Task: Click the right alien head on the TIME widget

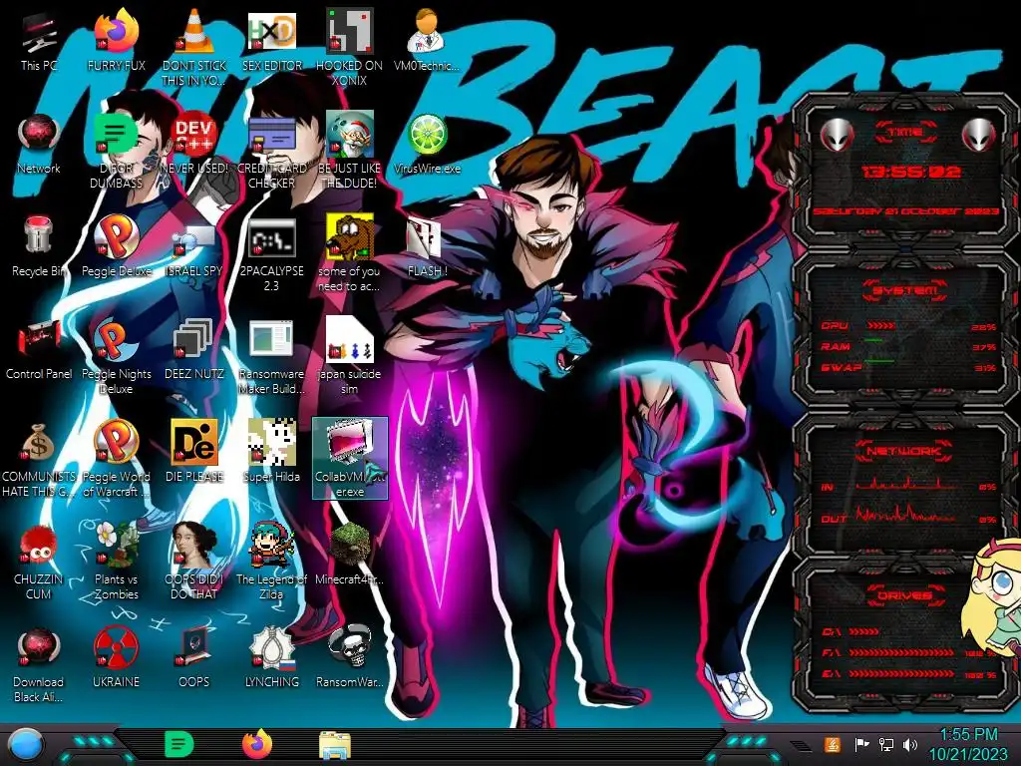Action: (x=979, y=137)
